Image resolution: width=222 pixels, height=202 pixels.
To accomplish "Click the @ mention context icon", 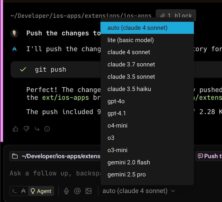I will 77,191.
